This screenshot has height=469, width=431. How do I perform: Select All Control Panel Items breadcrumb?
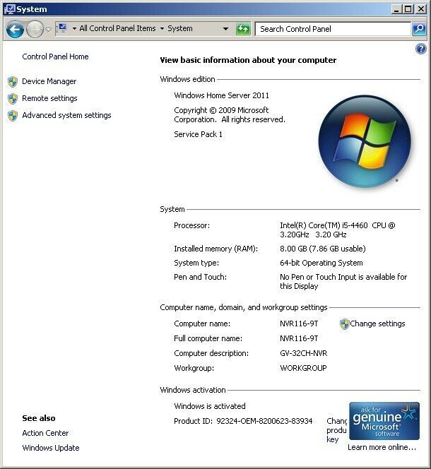click(117, 28)
